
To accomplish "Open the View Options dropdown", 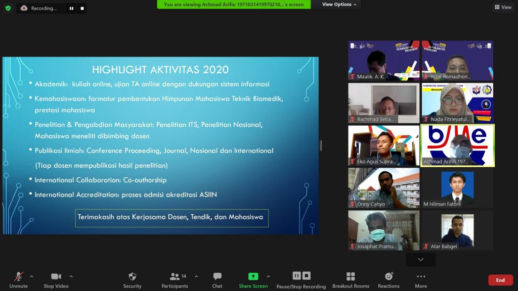I will pos(339,5).
